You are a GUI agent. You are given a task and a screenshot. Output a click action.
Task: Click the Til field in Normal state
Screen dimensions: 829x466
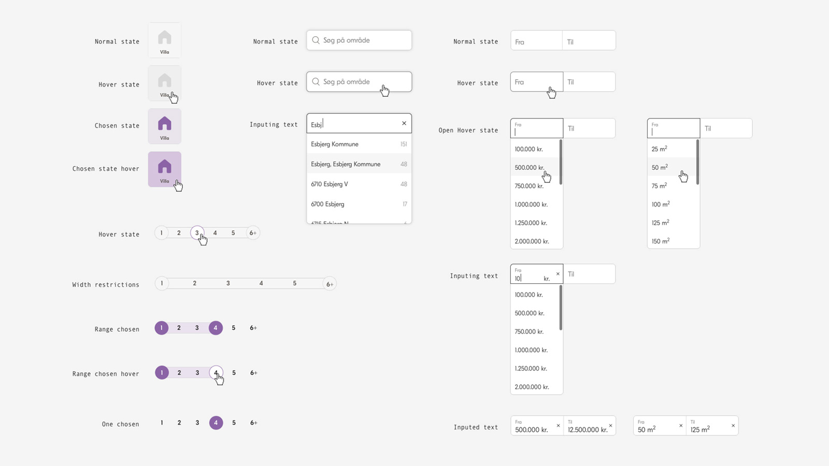[589, 41]
